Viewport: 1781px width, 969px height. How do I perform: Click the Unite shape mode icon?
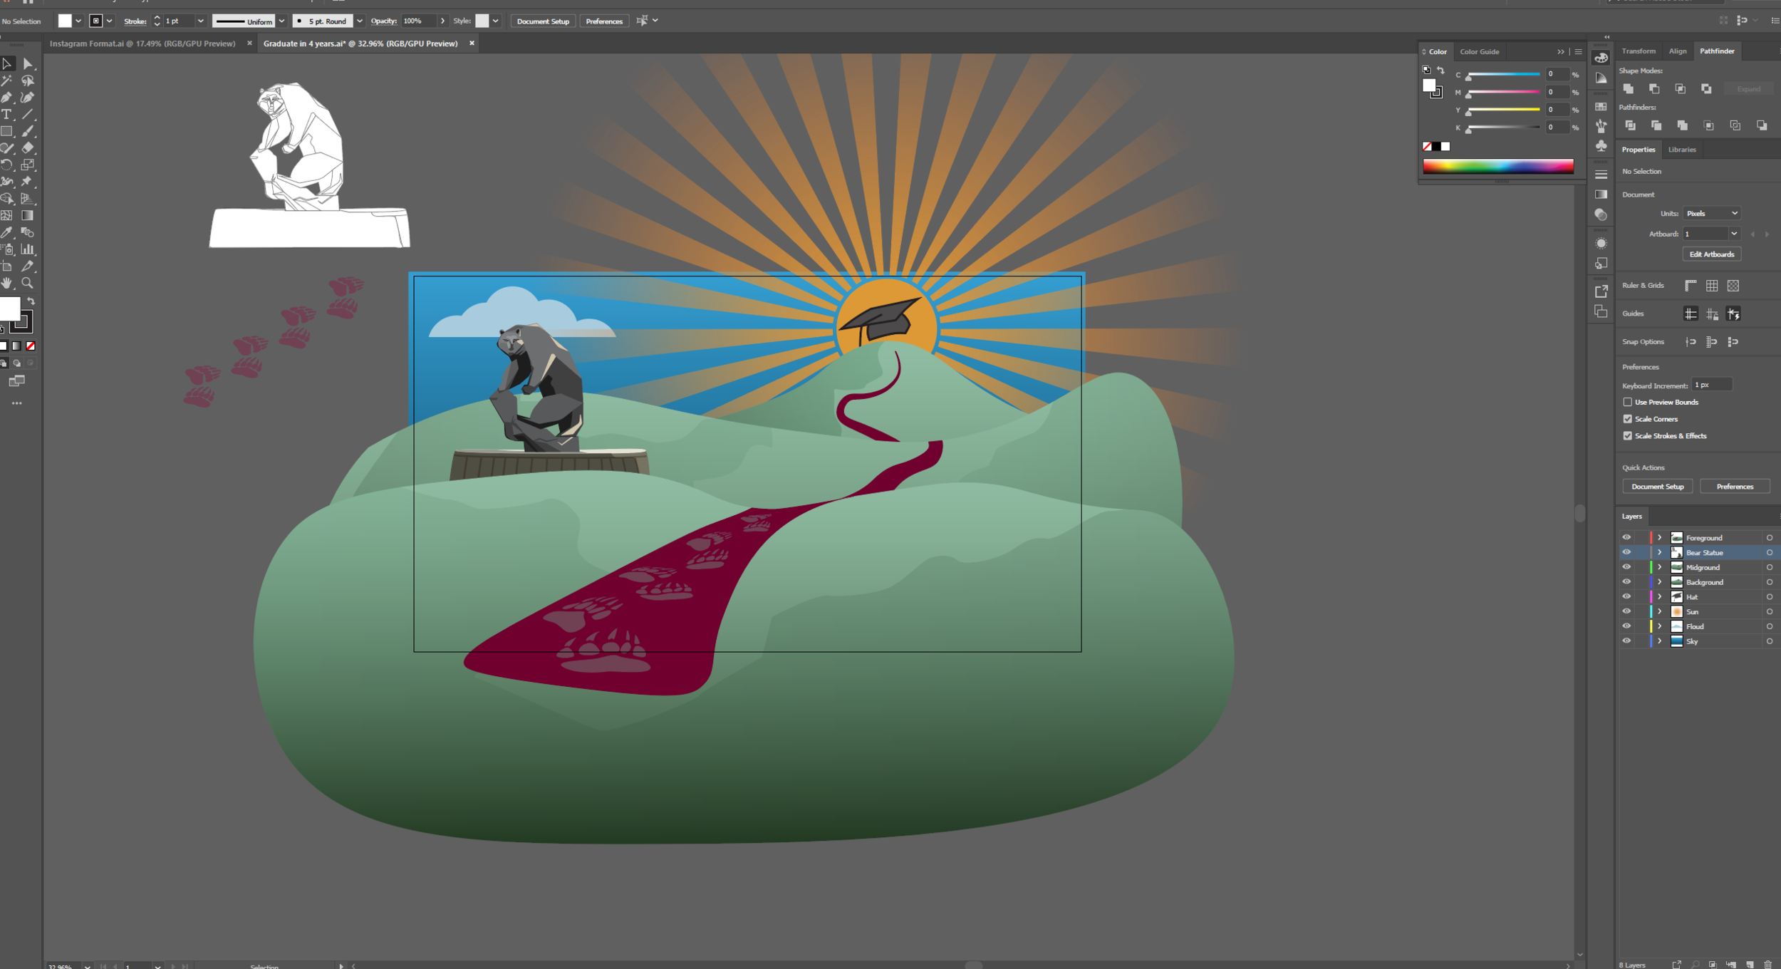[1628, 88]
